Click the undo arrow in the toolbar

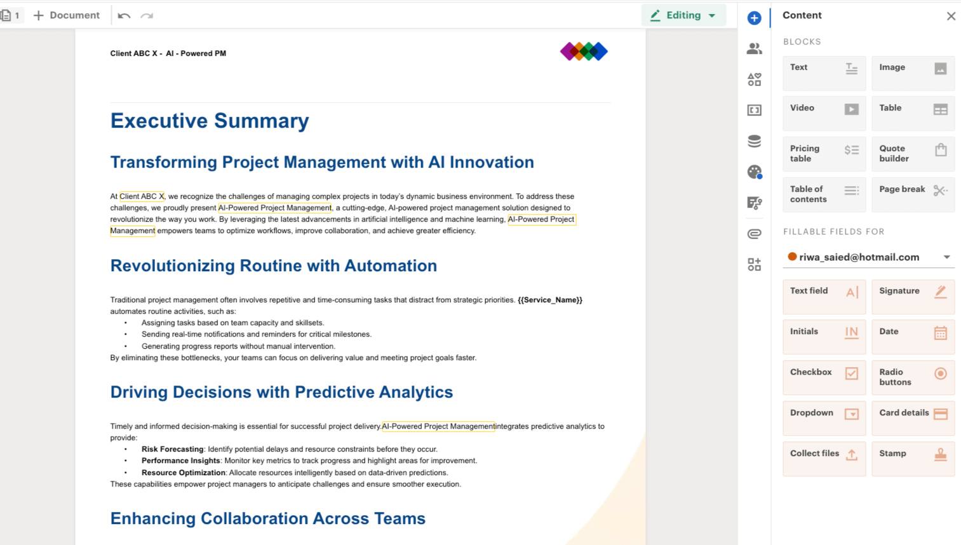coord(124,15)
